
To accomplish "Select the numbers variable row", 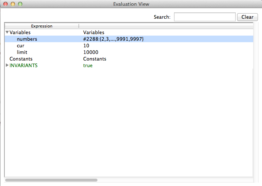I will [27, 39].
